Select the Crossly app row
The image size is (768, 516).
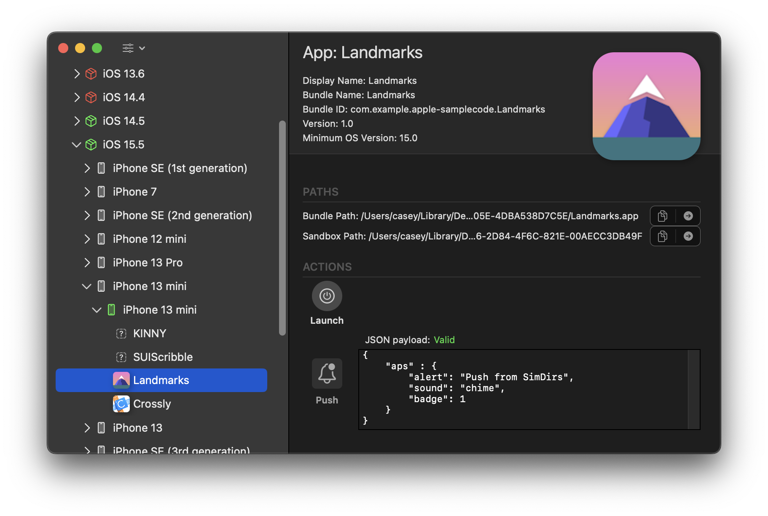[x=161, y=404]
